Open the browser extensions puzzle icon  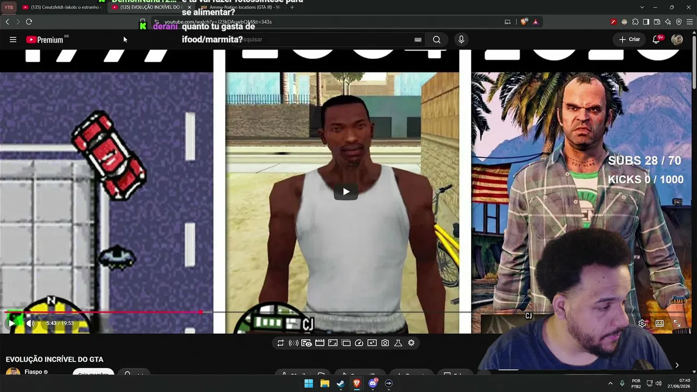pyautogui.click(x=635, y=22)
